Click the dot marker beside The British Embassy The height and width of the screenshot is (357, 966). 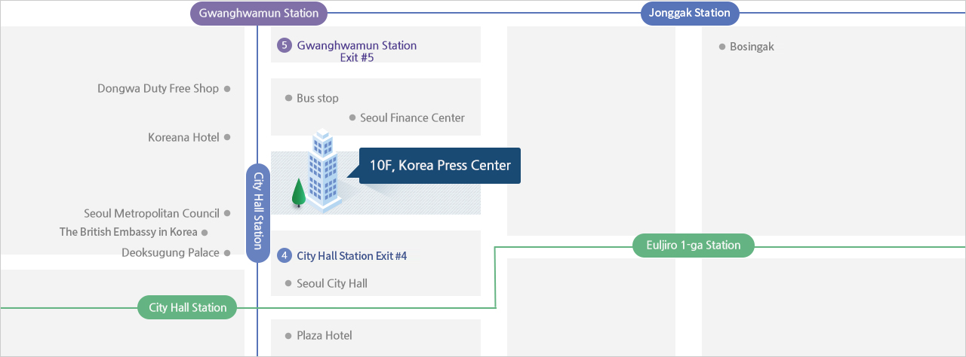[x=205, y=233]
